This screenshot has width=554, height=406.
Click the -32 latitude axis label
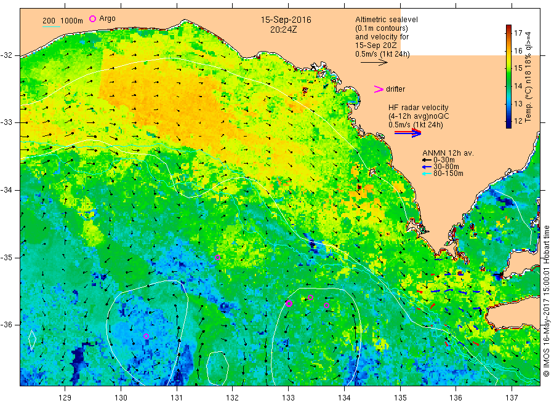click(x=6, y=55)
